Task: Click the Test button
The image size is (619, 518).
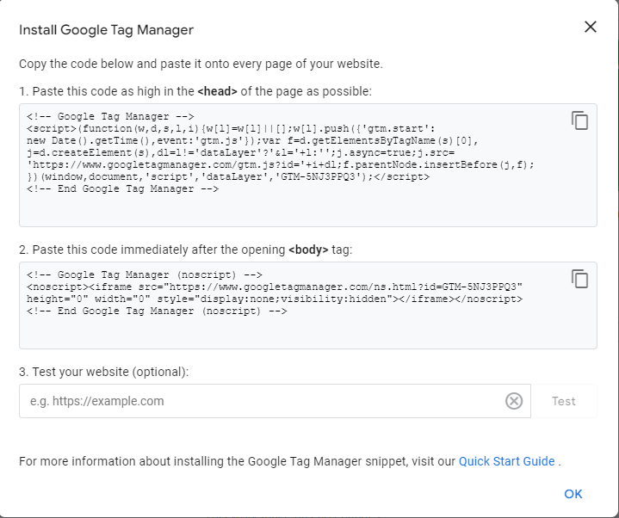Action: [563, 401]
